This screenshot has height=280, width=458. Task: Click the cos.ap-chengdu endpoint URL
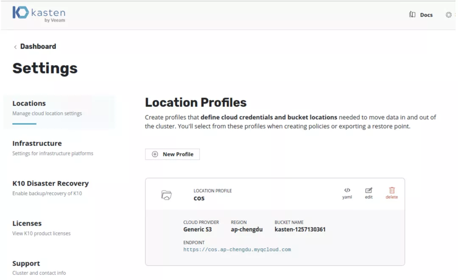[237, 250]
